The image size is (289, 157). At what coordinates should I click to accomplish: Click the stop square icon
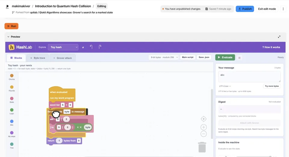coord(239,58)
